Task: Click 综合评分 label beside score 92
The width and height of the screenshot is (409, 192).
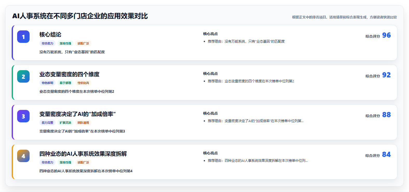Action: [x=373, y=76]
